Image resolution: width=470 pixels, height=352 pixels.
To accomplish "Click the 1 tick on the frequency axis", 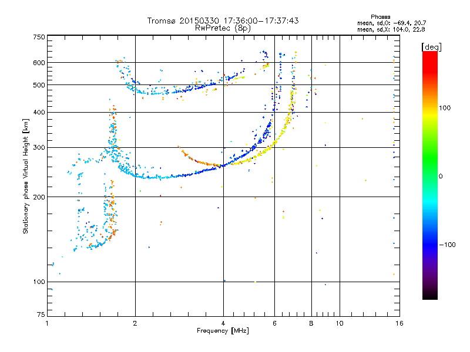I will 47,323.
